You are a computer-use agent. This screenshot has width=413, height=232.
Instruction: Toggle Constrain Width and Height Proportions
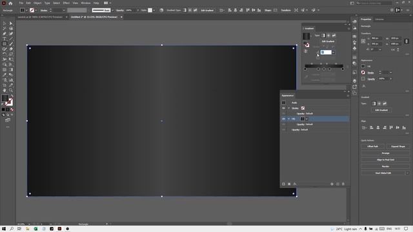407,41
